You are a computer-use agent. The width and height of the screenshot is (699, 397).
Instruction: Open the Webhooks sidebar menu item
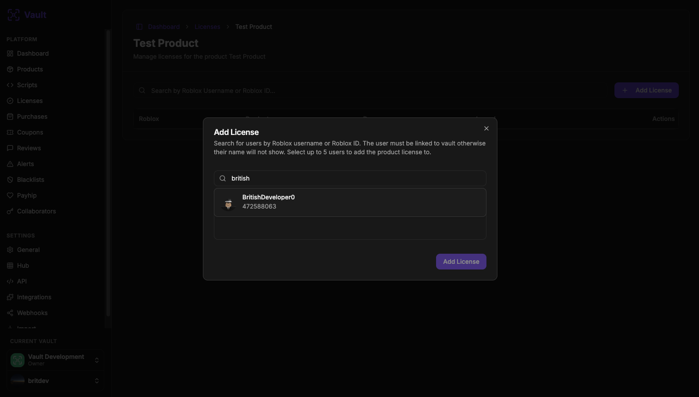coord(32,313)
